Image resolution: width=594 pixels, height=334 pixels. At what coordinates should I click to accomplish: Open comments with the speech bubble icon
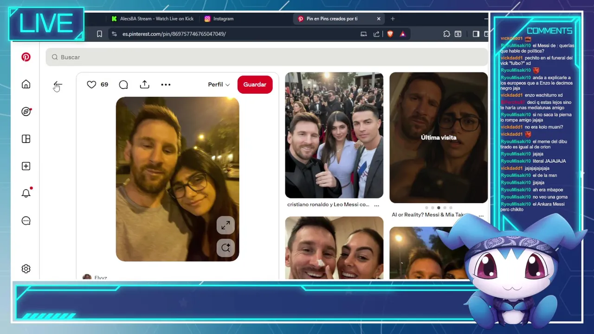click(123, 84)
